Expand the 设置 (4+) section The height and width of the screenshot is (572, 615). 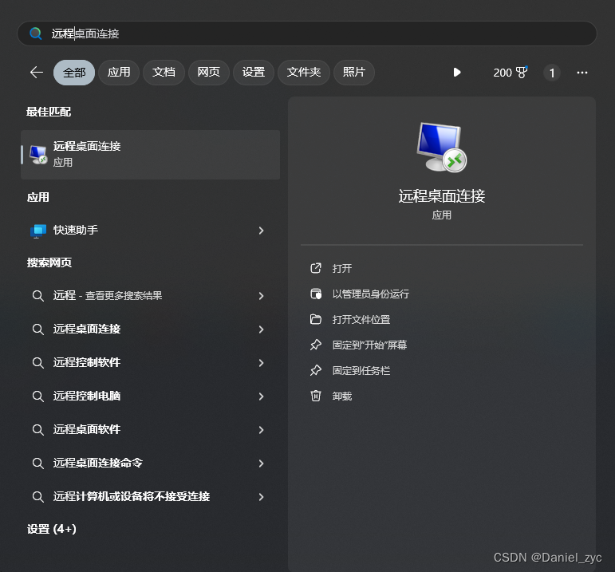pyautogui.click(x=51, y=529)
